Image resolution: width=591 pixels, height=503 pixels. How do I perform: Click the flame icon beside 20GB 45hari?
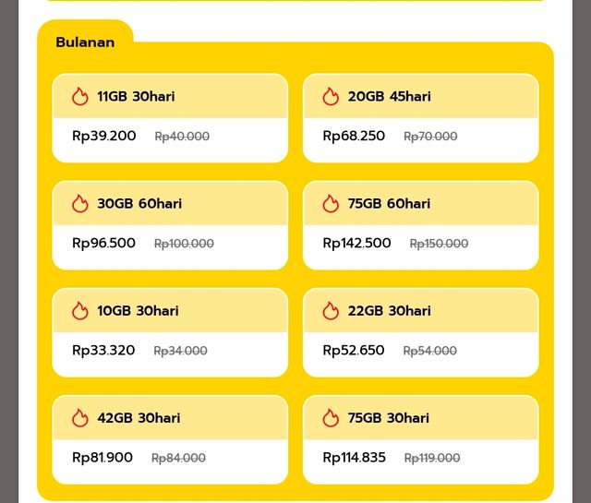pos(331,97)
